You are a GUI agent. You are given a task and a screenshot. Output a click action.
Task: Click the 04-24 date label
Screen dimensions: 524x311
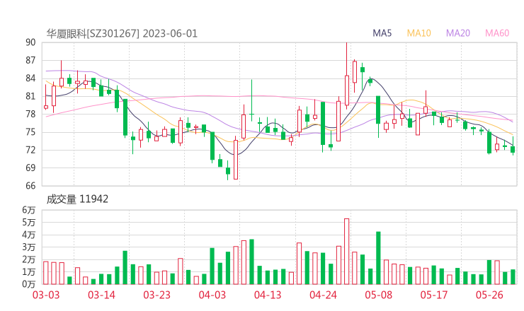click(323, 295)
